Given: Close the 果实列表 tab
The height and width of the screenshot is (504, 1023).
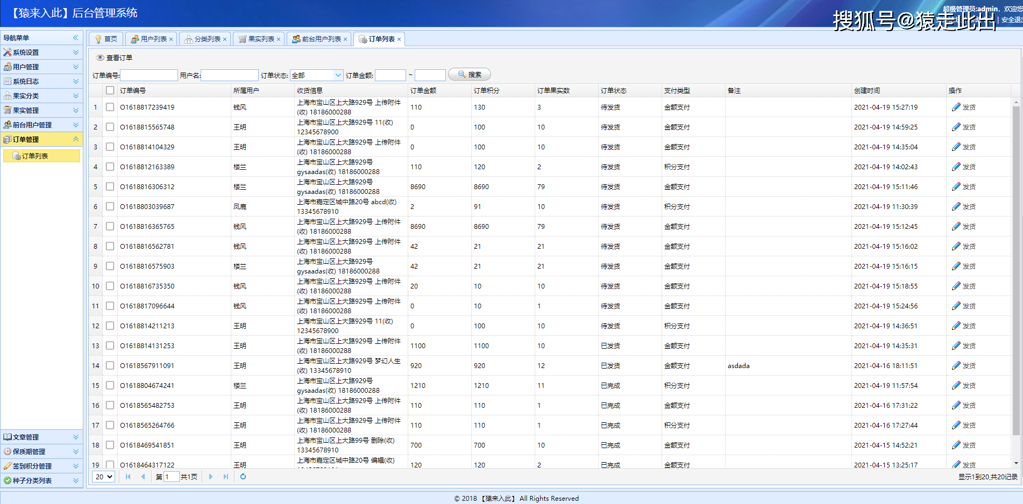Looking at the screenshot, I should tap(279, 39).
